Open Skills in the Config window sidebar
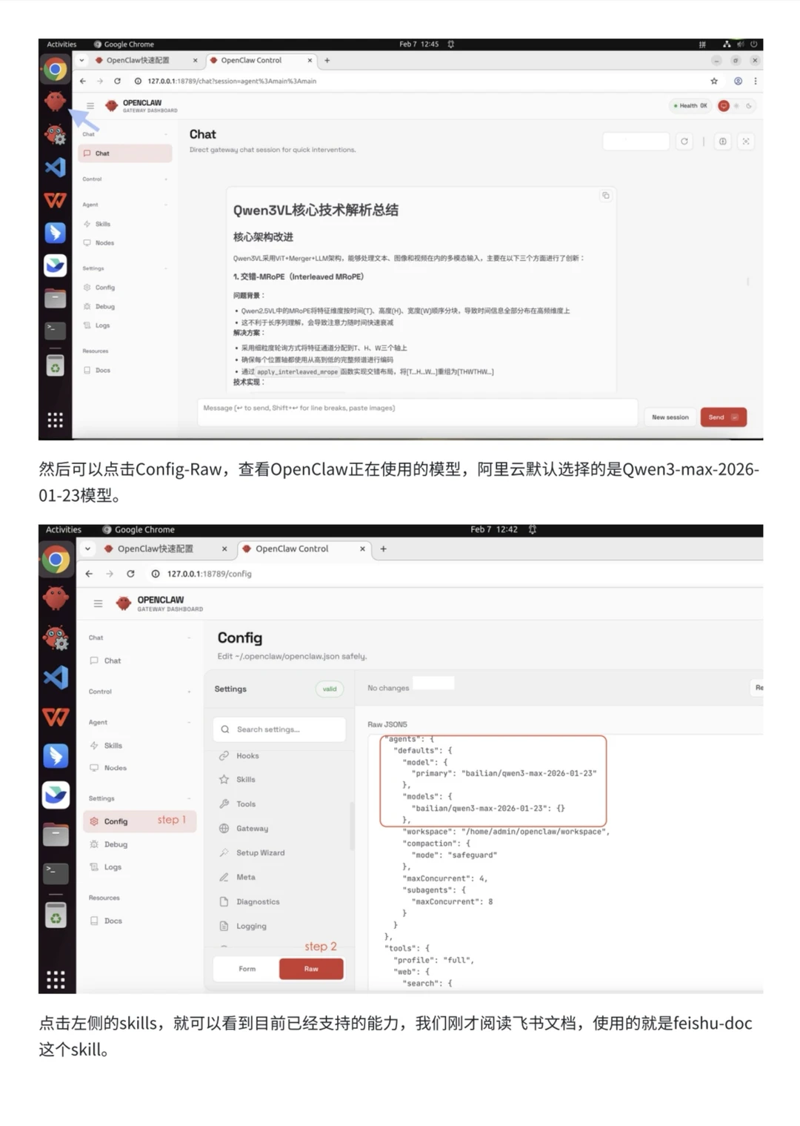This screenshot has height=1126, width=800. 139,746
